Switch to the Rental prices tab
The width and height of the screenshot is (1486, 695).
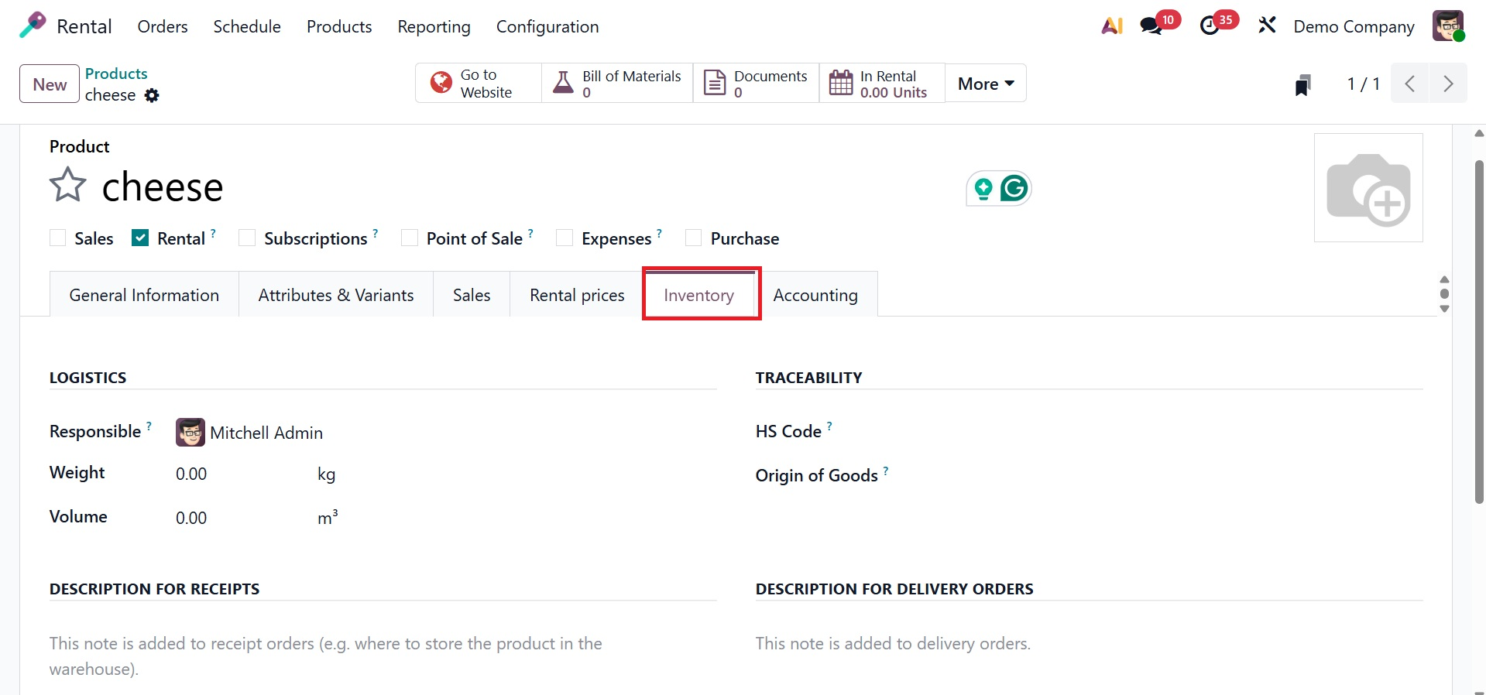click(x=577, y=295)
